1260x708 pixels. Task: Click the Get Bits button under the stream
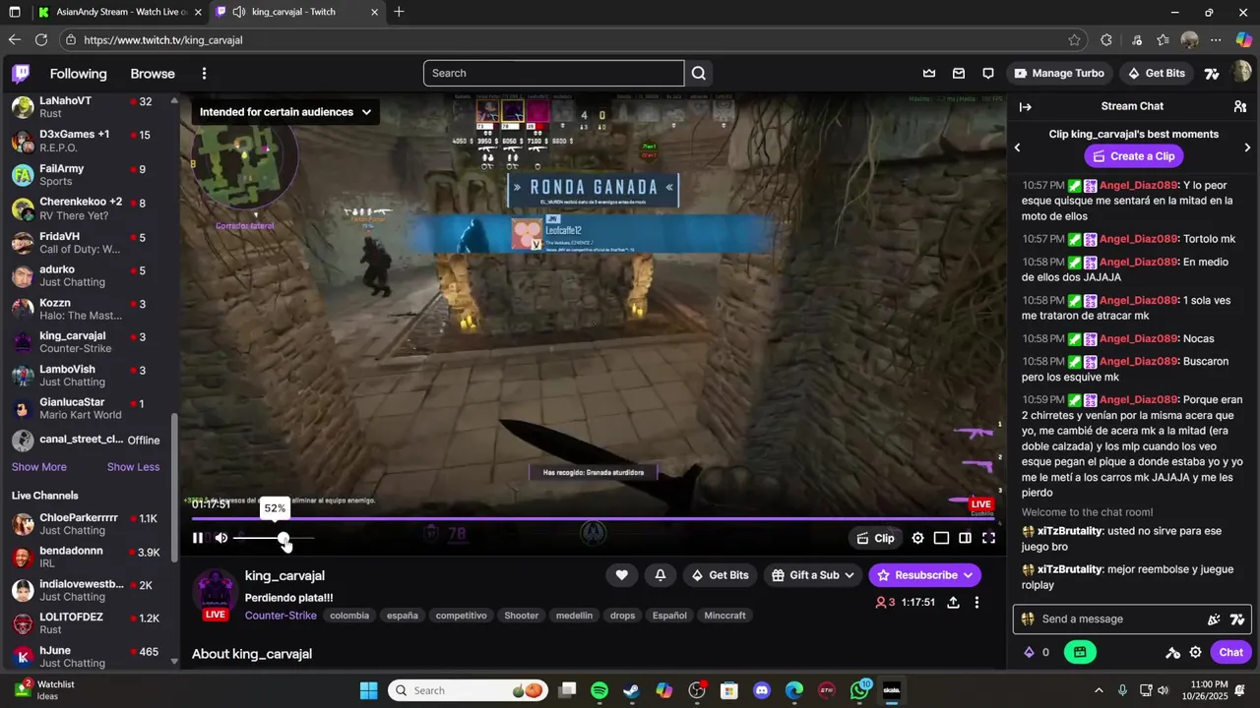click(x=720, y=575)
